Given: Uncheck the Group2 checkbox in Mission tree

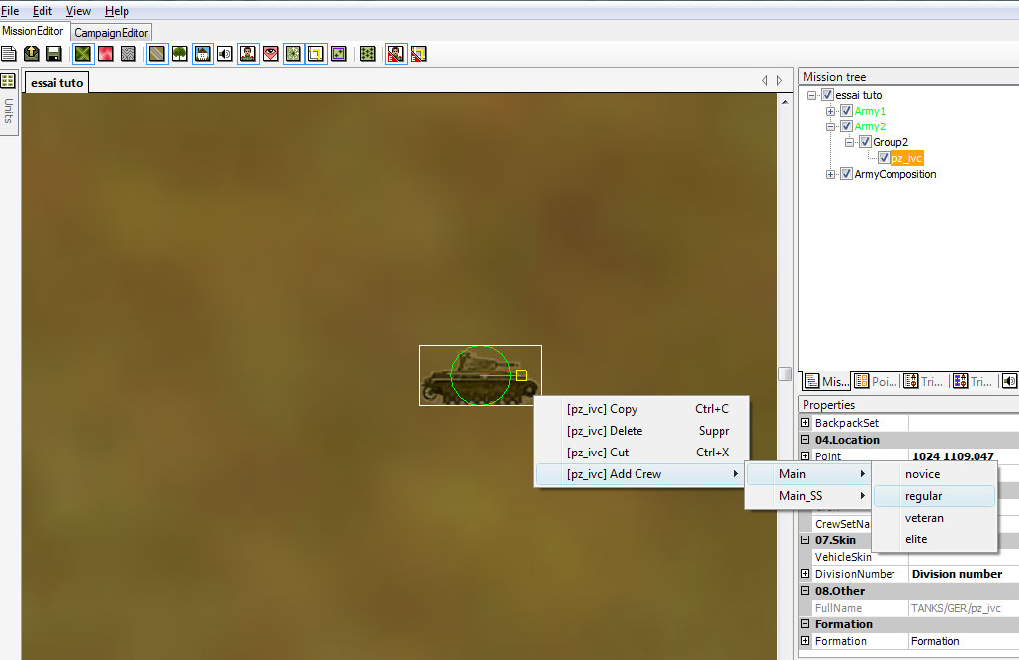Looking at the screenshot, I should click(865, 142).
